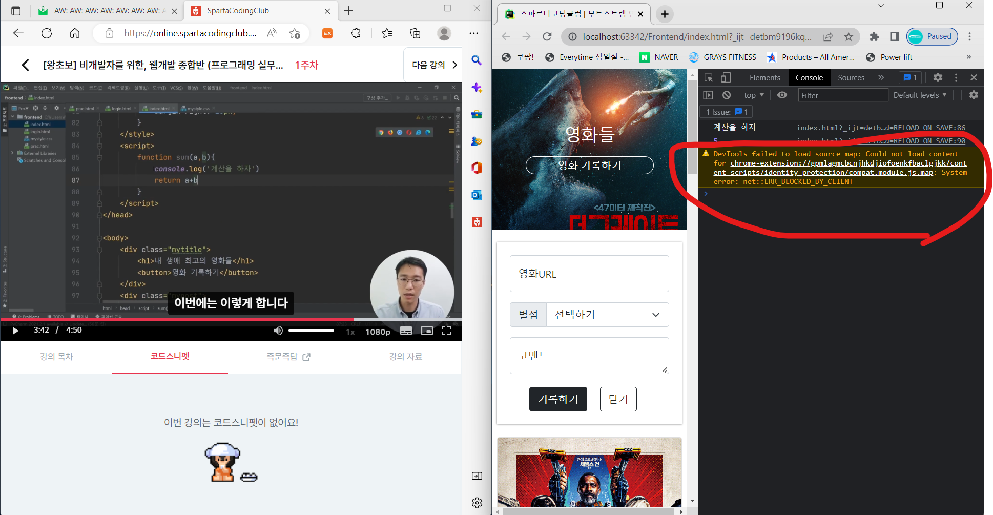Screen dimensions: 993x515
Task: Change video quality 1080p
Action: [378, 332]
